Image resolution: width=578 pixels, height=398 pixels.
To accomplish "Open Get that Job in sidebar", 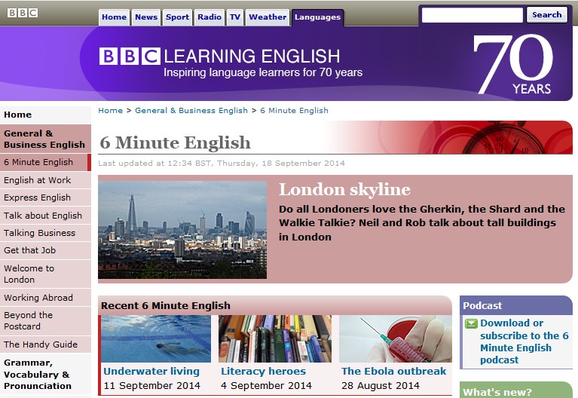I will click(45, 250).
